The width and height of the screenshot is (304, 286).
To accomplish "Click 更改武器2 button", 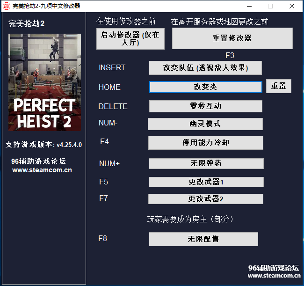I will tap(205, 199).
